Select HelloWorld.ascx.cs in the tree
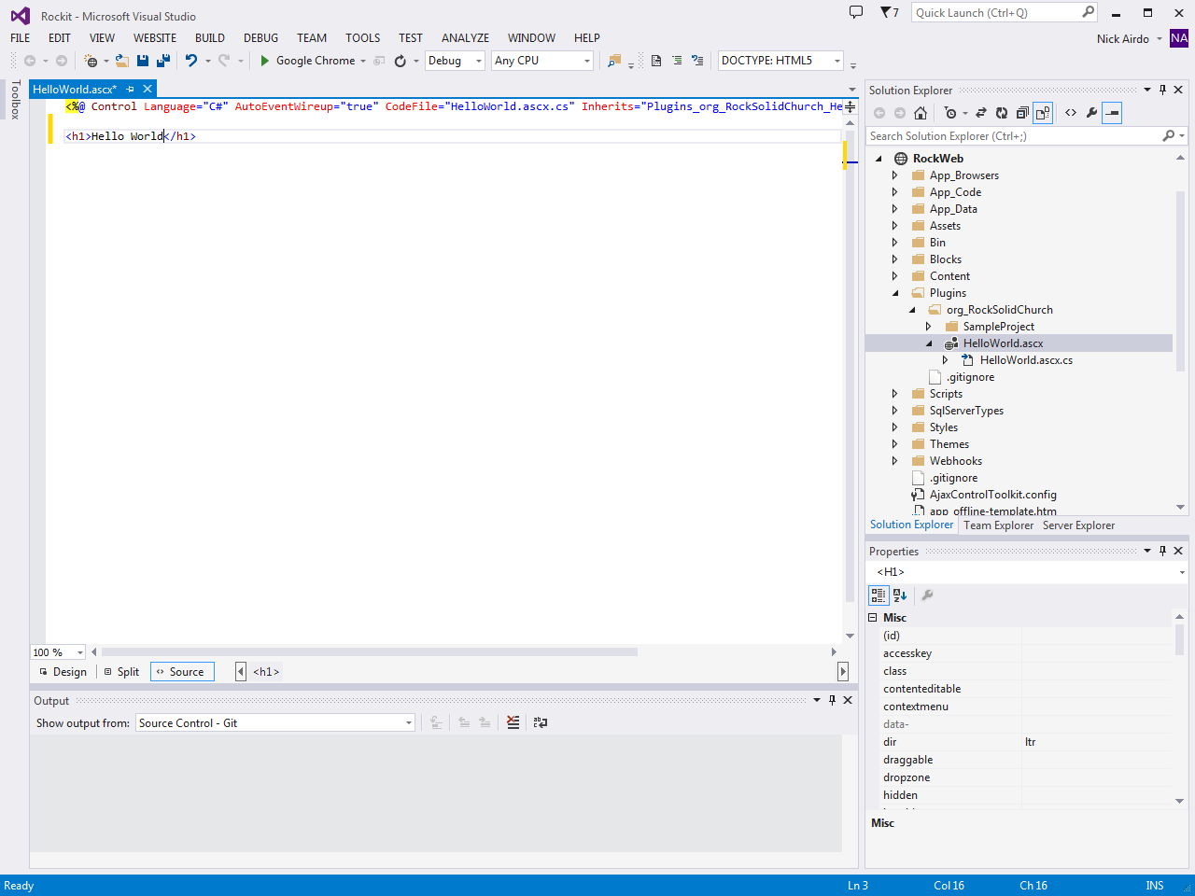 1026,360
